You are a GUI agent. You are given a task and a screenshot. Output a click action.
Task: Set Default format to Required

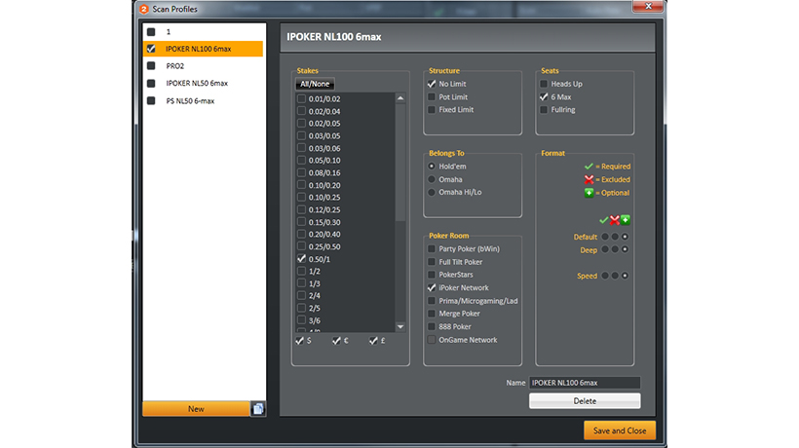click(605, 237)
